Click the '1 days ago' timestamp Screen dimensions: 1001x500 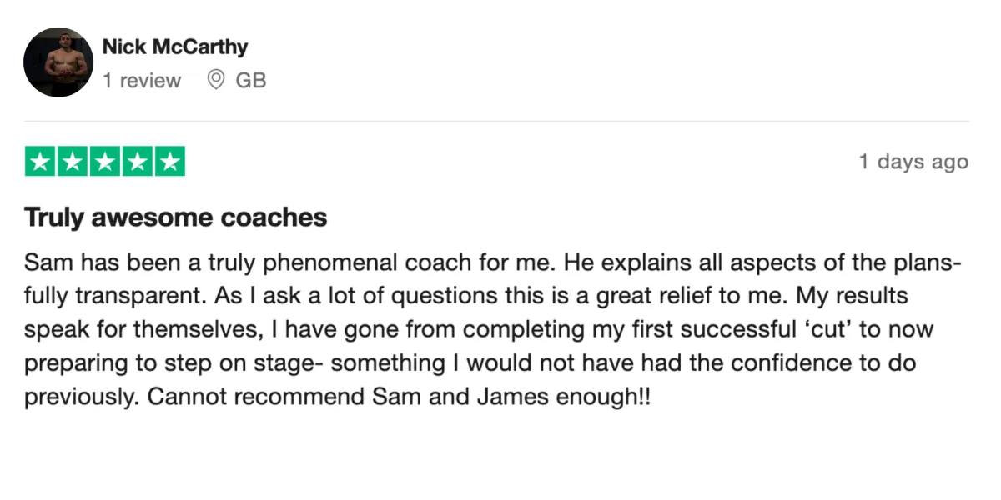click(914, 162)
